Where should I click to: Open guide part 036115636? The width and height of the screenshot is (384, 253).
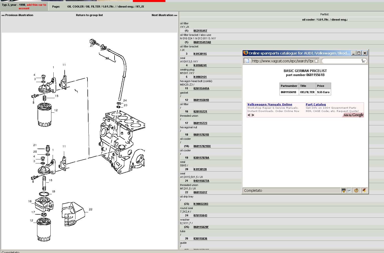(x=200, y=238)
